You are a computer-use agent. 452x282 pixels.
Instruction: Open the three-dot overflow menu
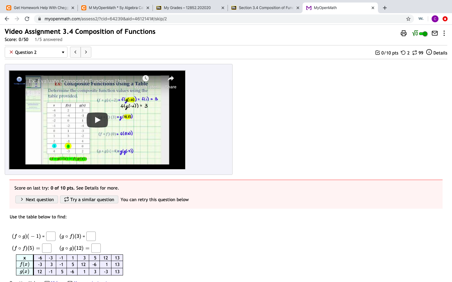[x=444, y=33]
